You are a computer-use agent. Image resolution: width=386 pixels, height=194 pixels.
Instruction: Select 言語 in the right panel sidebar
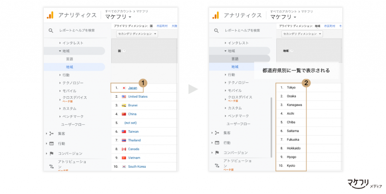(235, 59)
